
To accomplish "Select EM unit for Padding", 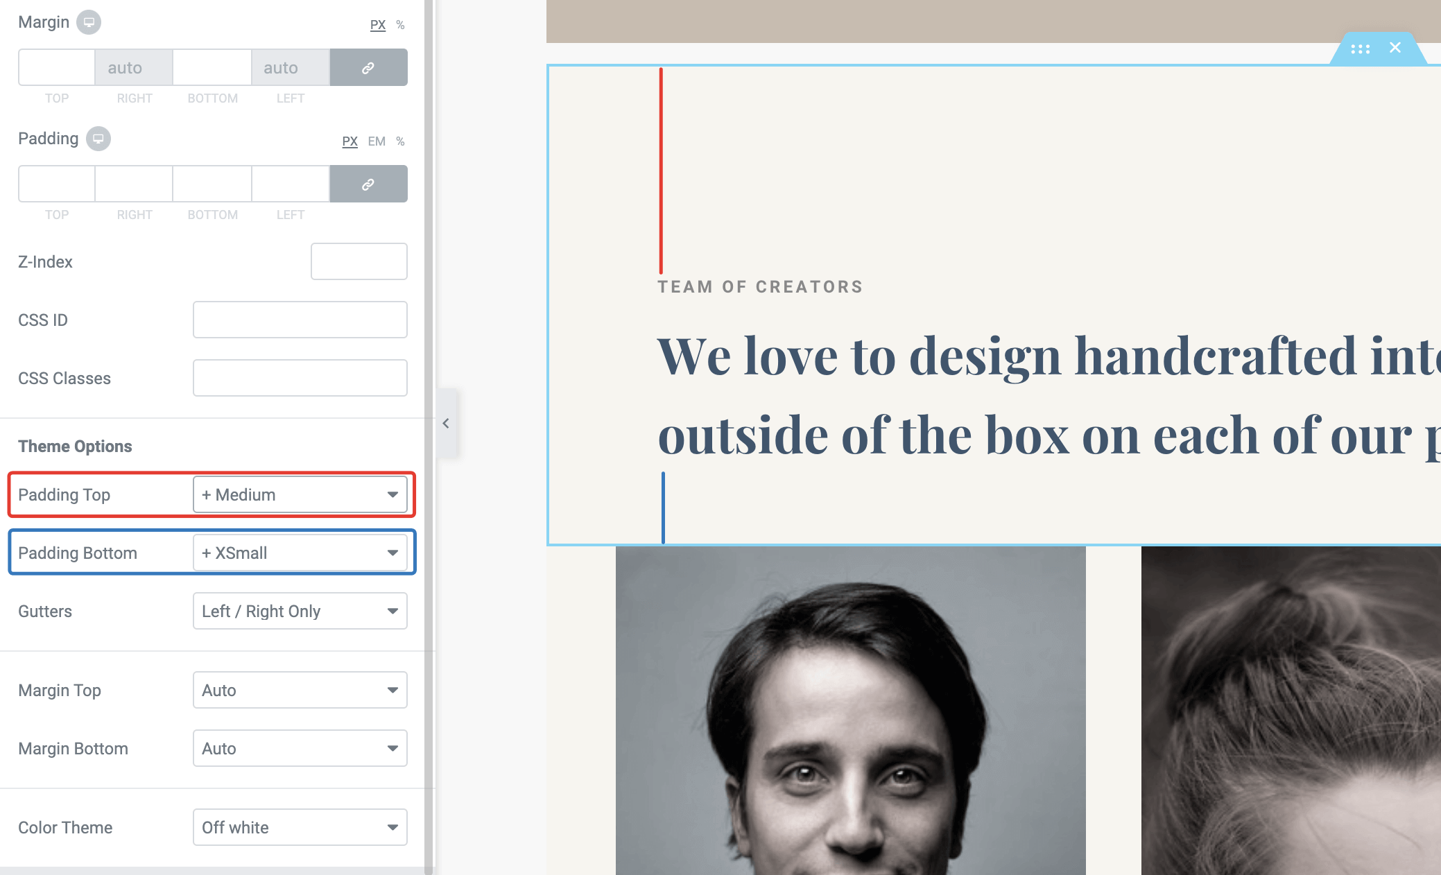I will [x=377, y=141].
